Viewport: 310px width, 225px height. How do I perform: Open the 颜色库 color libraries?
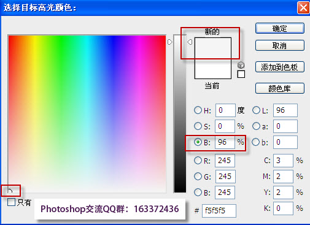coord(280,88)
